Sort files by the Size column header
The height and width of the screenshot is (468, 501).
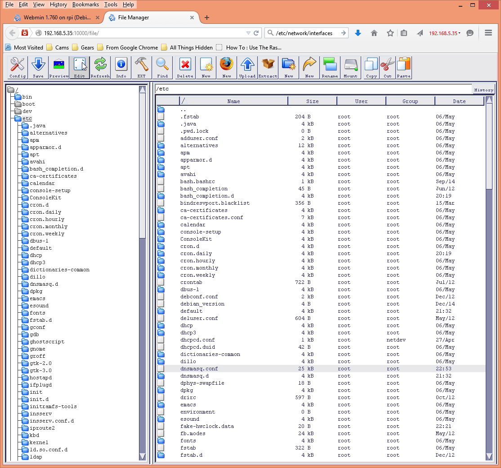[x=312, y=100]
